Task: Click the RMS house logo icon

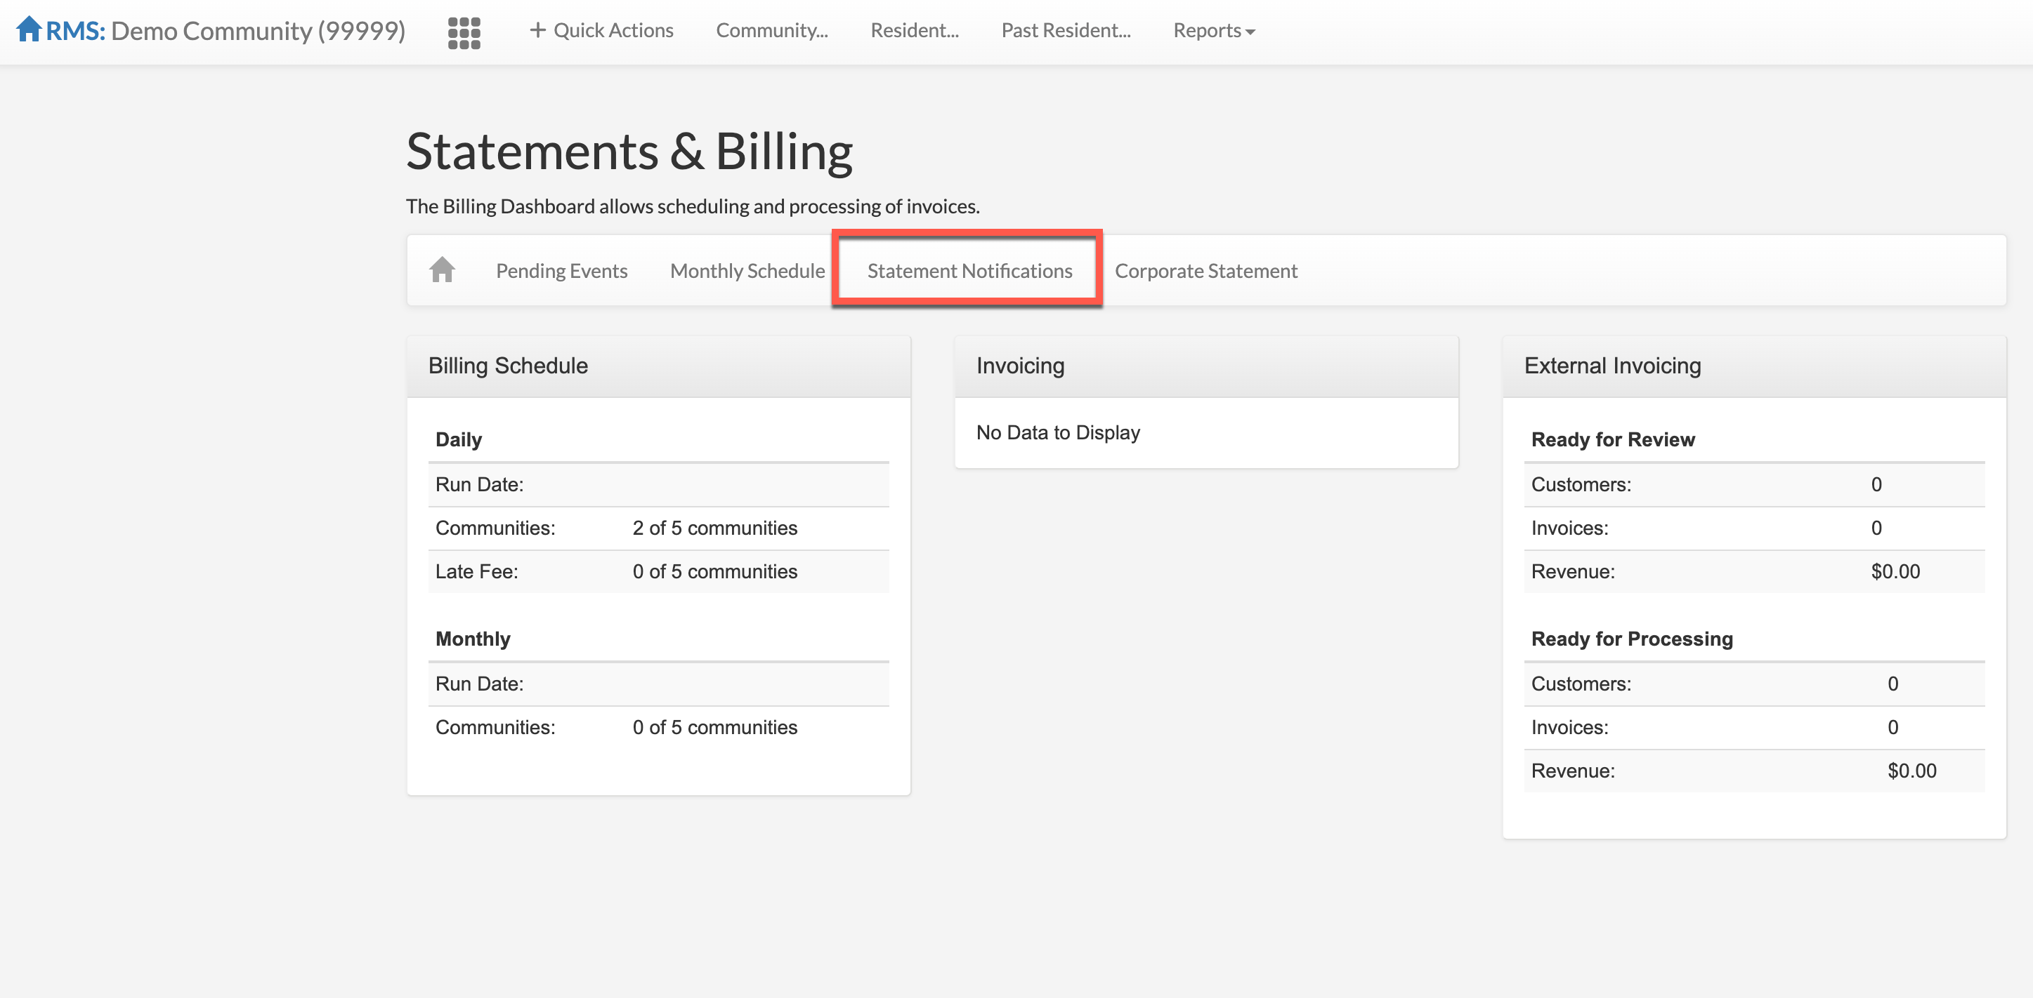Action: click(x=28, y=29)
